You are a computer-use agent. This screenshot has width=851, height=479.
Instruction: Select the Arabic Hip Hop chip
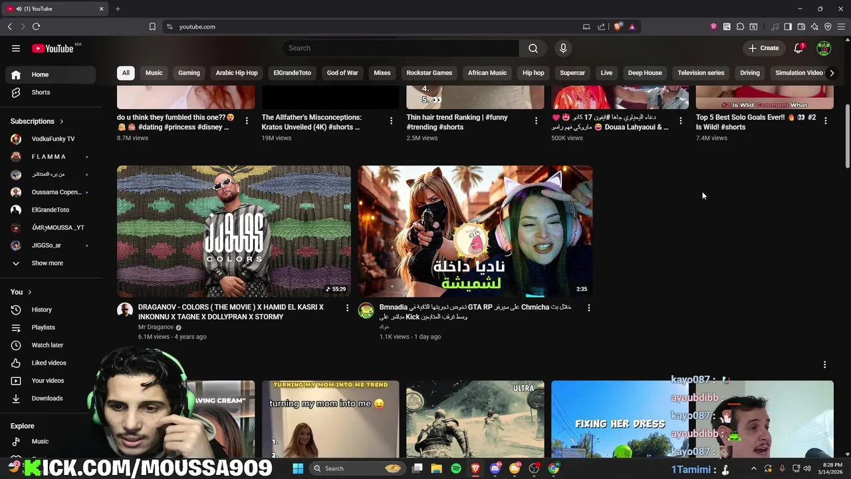[x=237, y=73]
